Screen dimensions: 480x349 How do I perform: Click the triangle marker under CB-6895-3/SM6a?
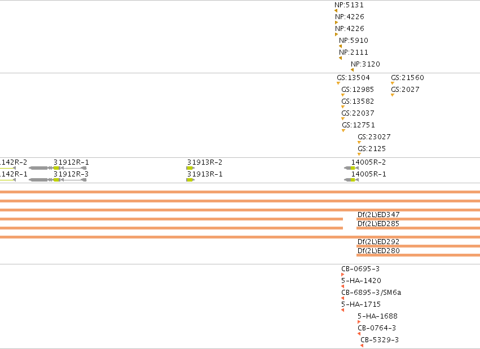(x=342, y=298)
